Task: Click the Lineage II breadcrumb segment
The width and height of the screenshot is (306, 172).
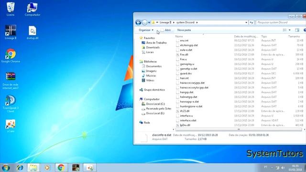Action: point(165,22)
